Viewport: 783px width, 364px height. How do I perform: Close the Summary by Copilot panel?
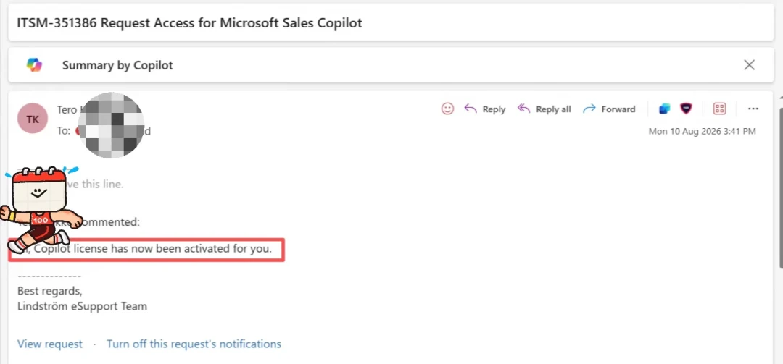pos(749,65)
